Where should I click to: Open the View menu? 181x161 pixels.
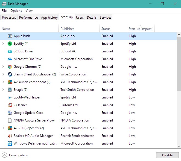(x=29, y=11)
